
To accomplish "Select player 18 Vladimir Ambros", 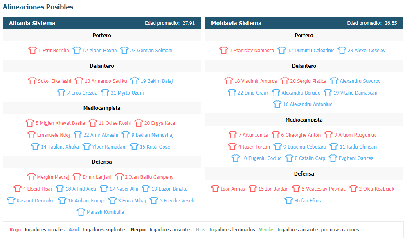I will [255, 81].
